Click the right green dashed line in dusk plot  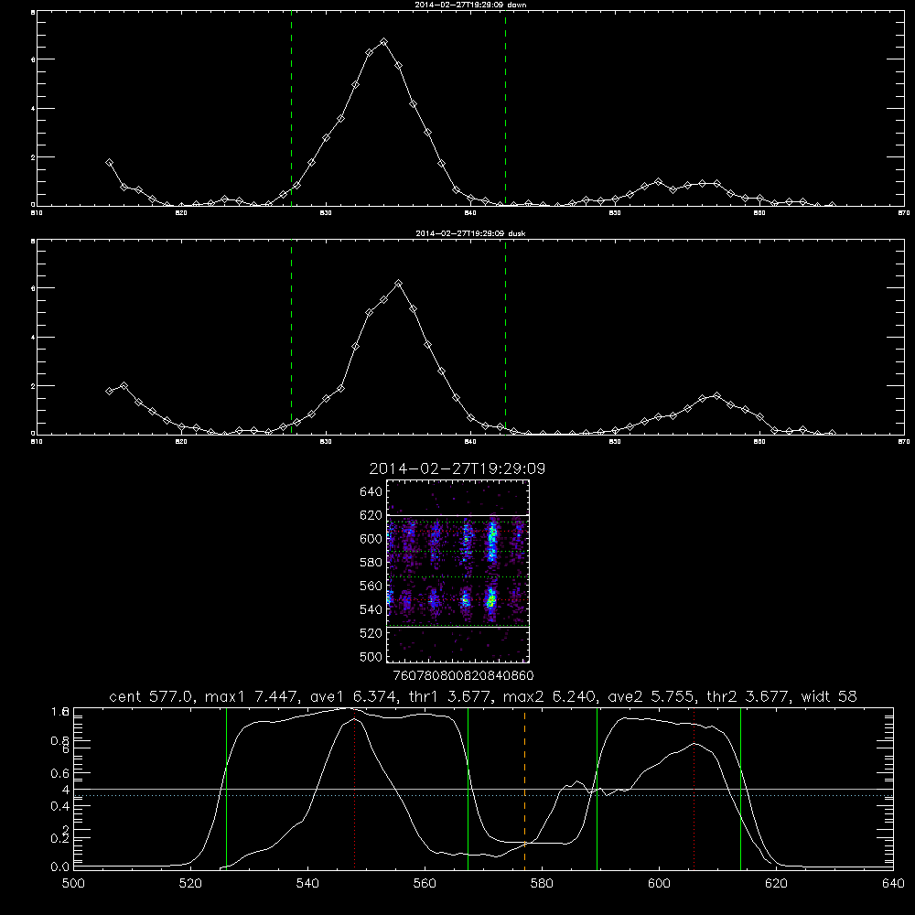pyautogui.click(x=505, y=337)
